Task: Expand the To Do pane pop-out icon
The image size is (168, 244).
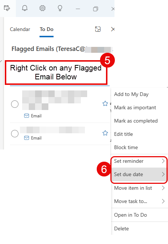Action: (98, 29)
